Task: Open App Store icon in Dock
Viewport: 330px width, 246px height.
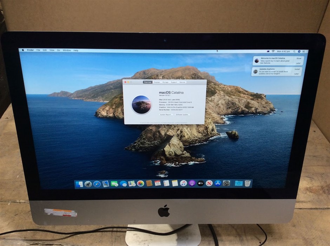Action: [218, 183]
